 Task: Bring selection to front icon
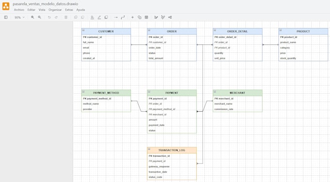click(x=76, y=17)
